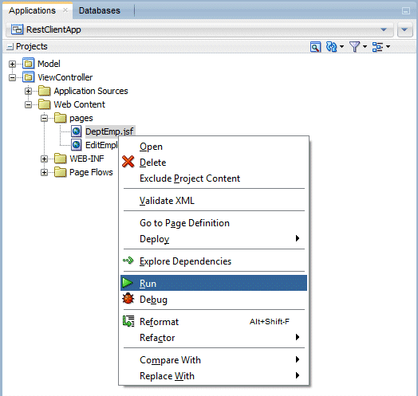Viewport: 418px width, 396px height.
Task: Collapse the Web Content folder
Action: [28, 105]
